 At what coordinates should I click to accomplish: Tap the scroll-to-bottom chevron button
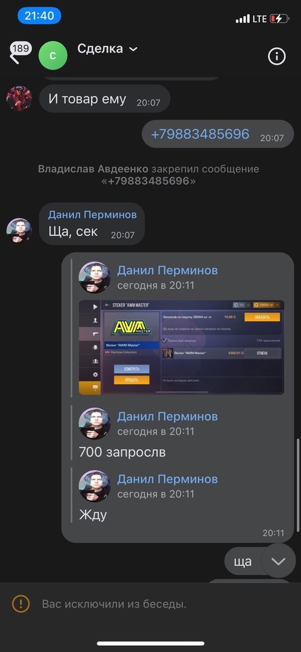coord(278,561)
